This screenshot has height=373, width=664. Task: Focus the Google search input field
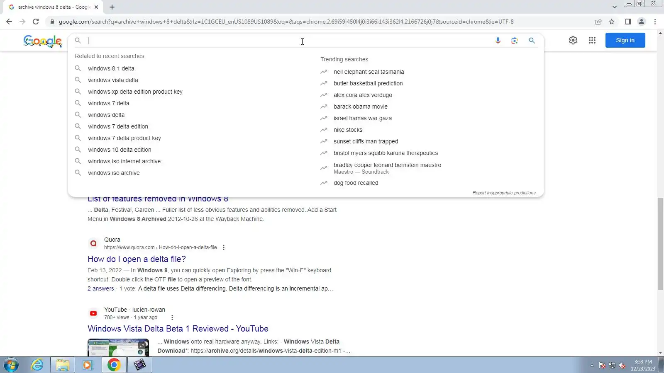[x=288, y=41]
